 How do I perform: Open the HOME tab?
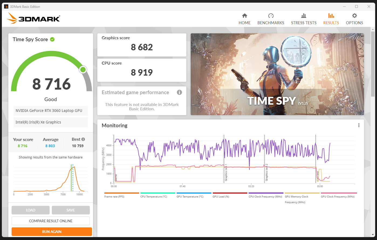[x=244, y=19]
